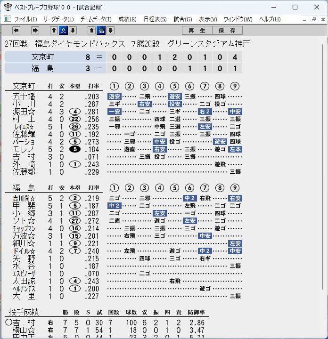Click the down arrow after 文 icon
328x339 pixels.
point(73,31)
